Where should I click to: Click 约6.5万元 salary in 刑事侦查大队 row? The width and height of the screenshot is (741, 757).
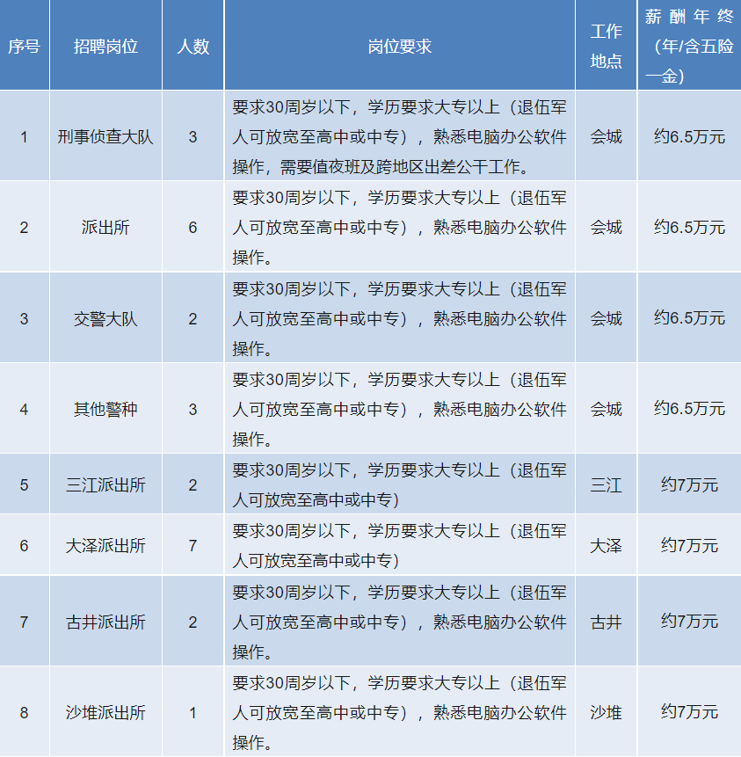coord(689,137)
